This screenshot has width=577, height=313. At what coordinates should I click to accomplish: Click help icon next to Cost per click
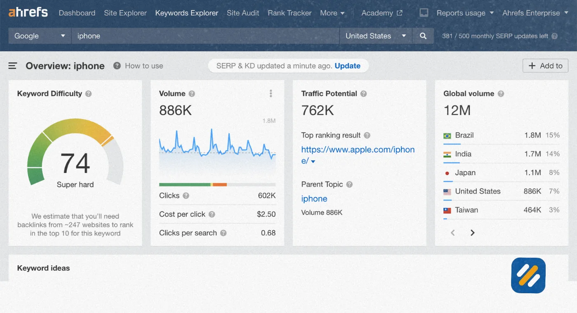coord(212,214)
